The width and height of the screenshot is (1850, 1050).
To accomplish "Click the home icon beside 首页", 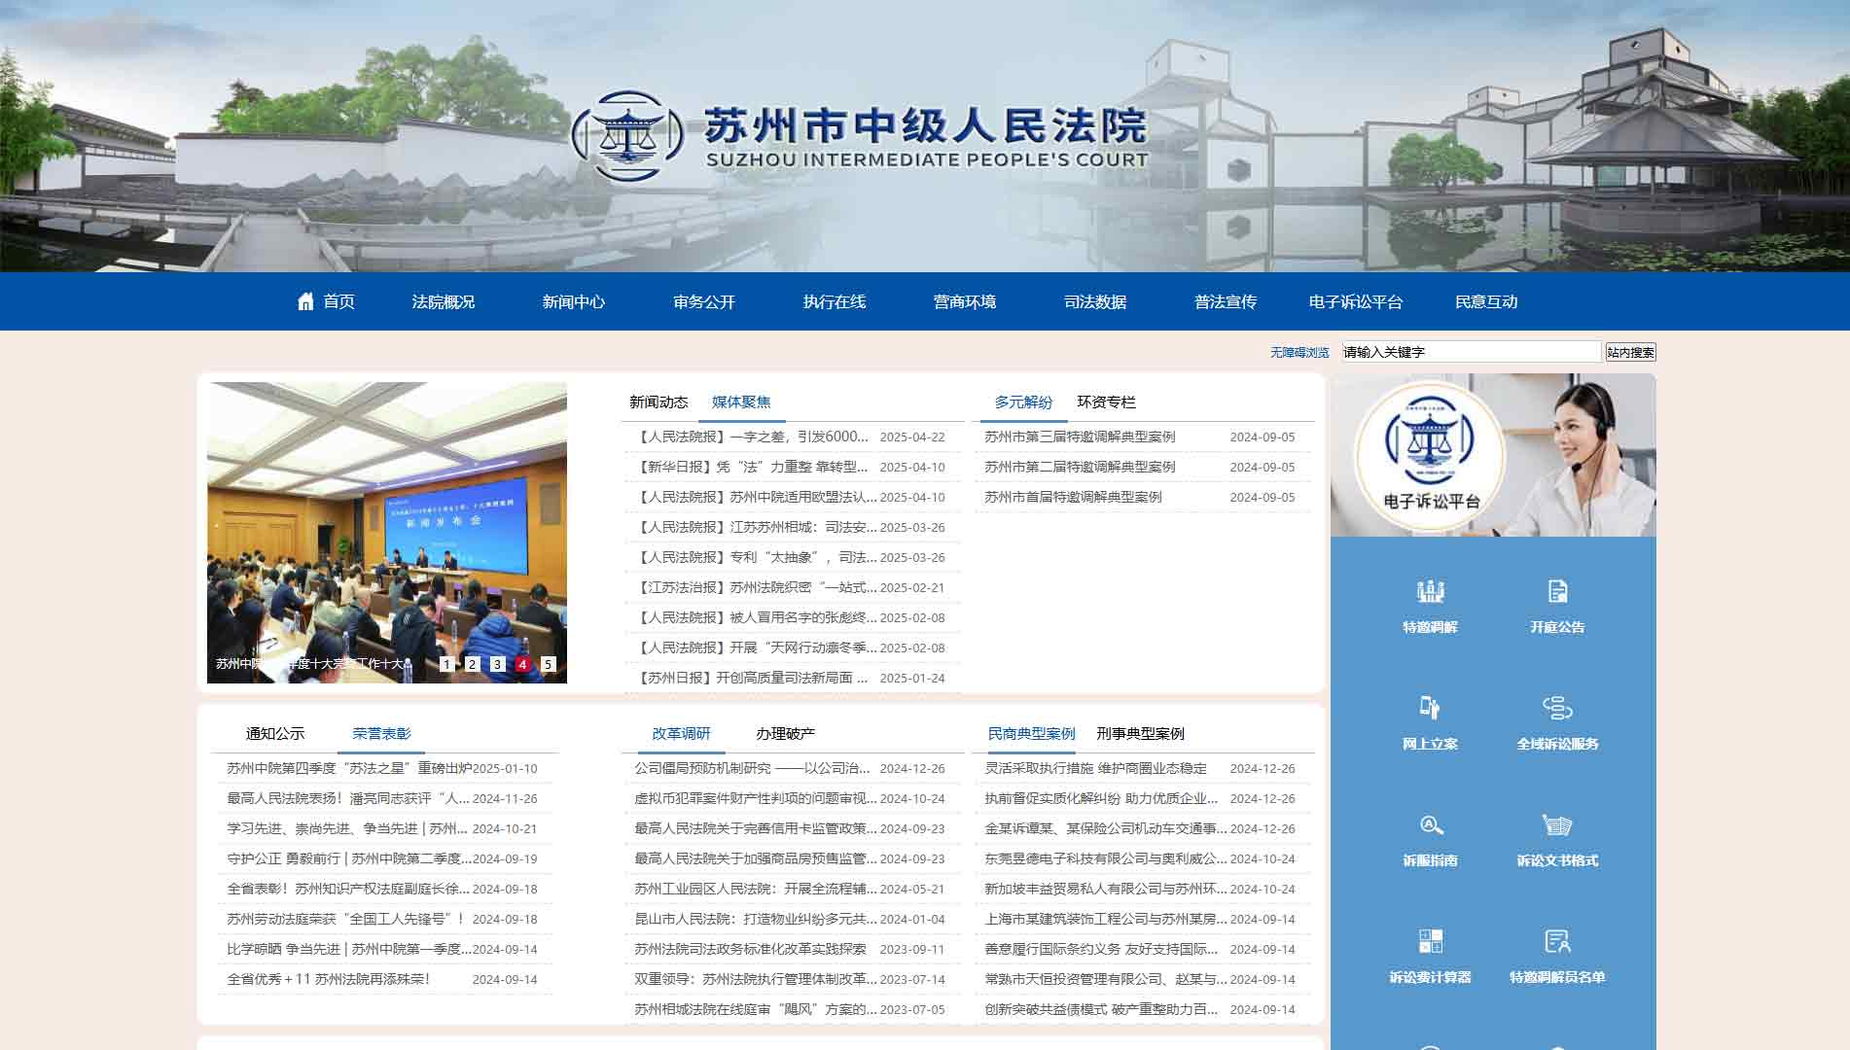I will coord(305,300).
